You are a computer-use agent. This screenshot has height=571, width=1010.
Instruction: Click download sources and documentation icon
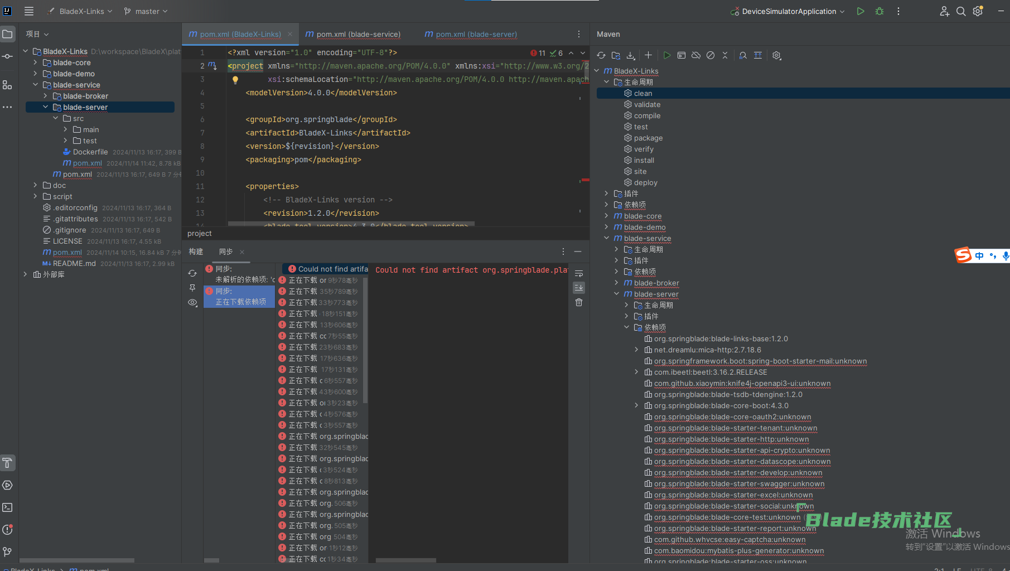pos(631,55)
